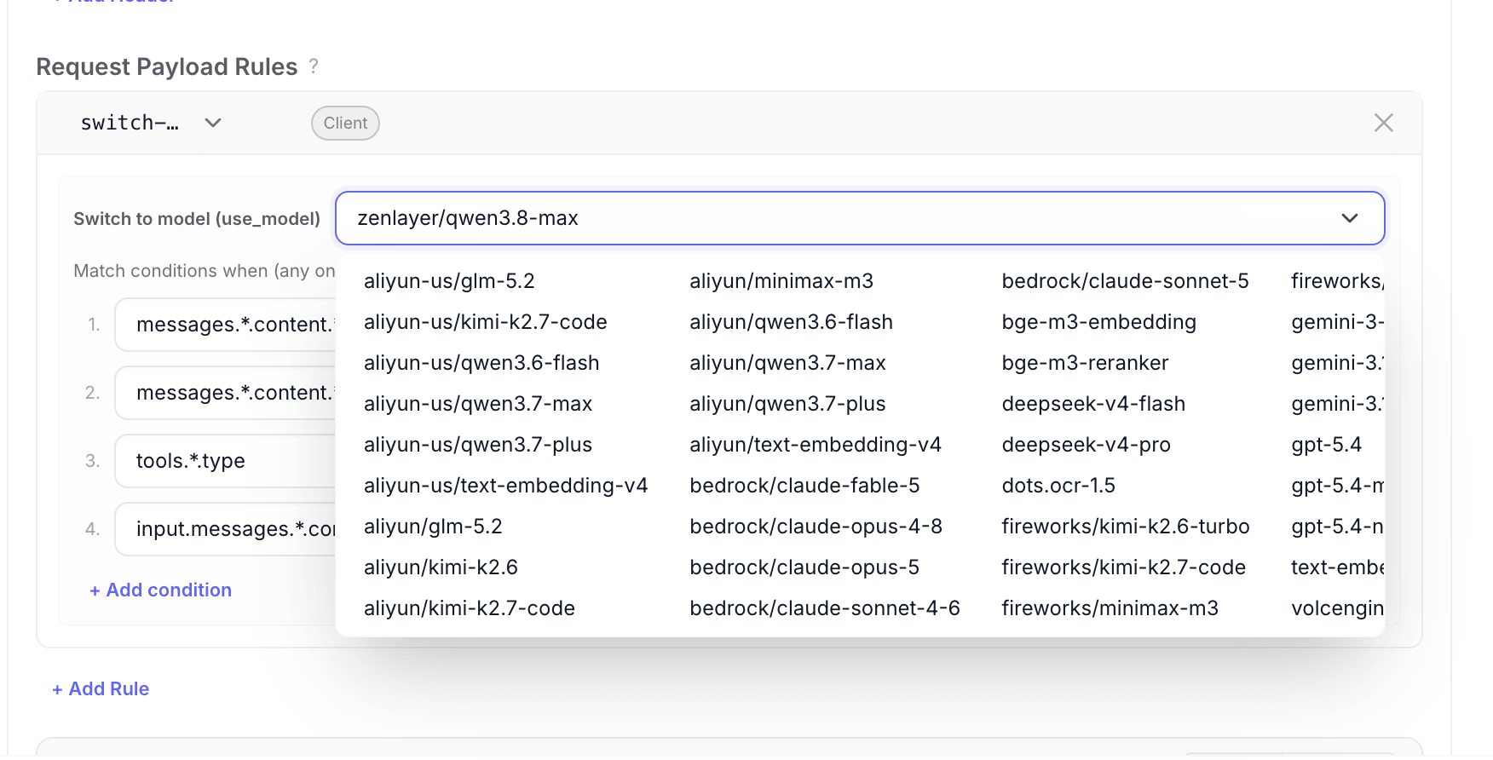This screenshot has width=1493, height=760.
Task: Select fireworks/minimax-m3 model
Action: click(1110, 608)
